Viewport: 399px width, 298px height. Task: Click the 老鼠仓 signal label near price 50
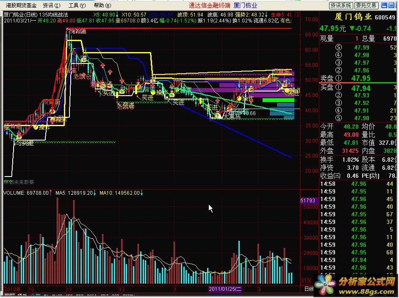click(82, 77)
